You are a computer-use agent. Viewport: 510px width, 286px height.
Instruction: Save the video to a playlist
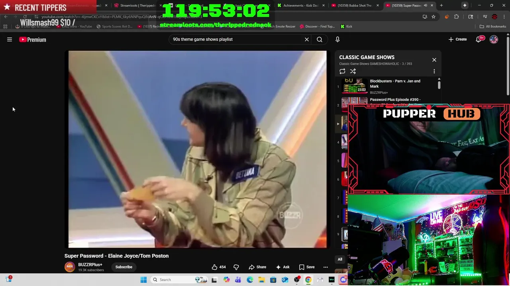[x=307, y=267]
